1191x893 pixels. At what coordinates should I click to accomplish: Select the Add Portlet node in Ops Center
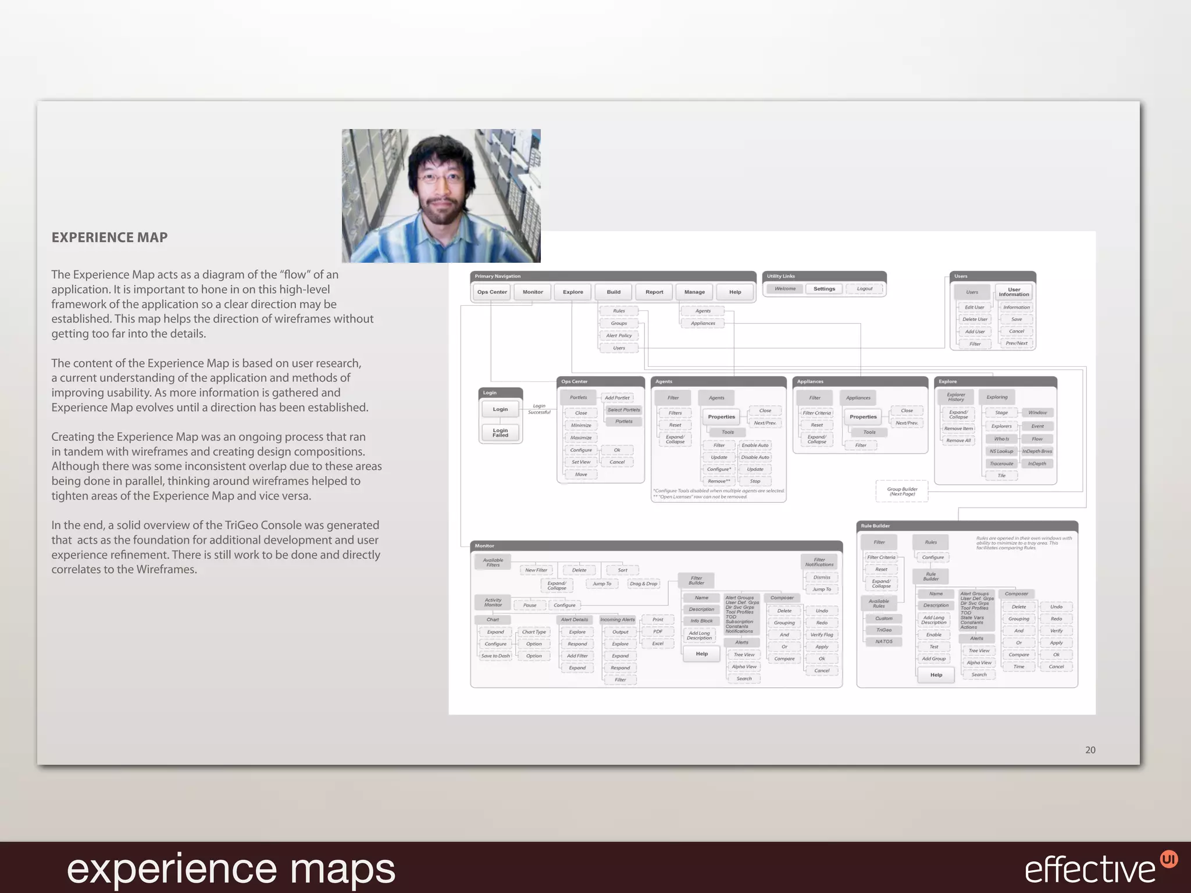coord(617,398)
